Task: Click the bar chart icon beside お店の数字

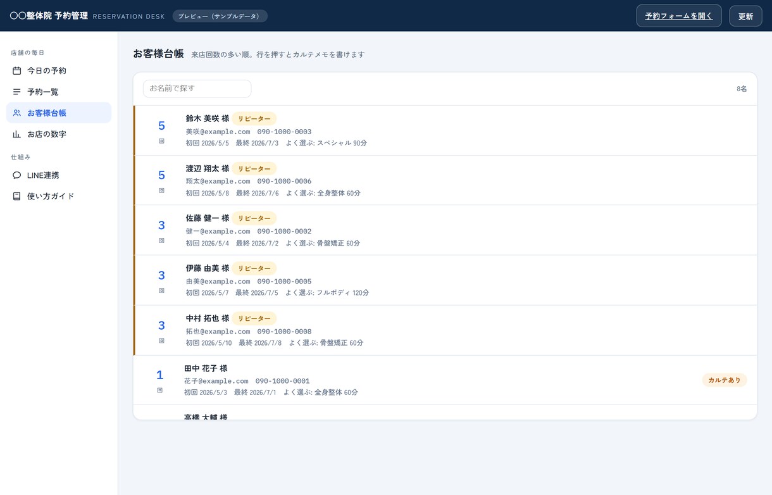Action: click(17, 134)
